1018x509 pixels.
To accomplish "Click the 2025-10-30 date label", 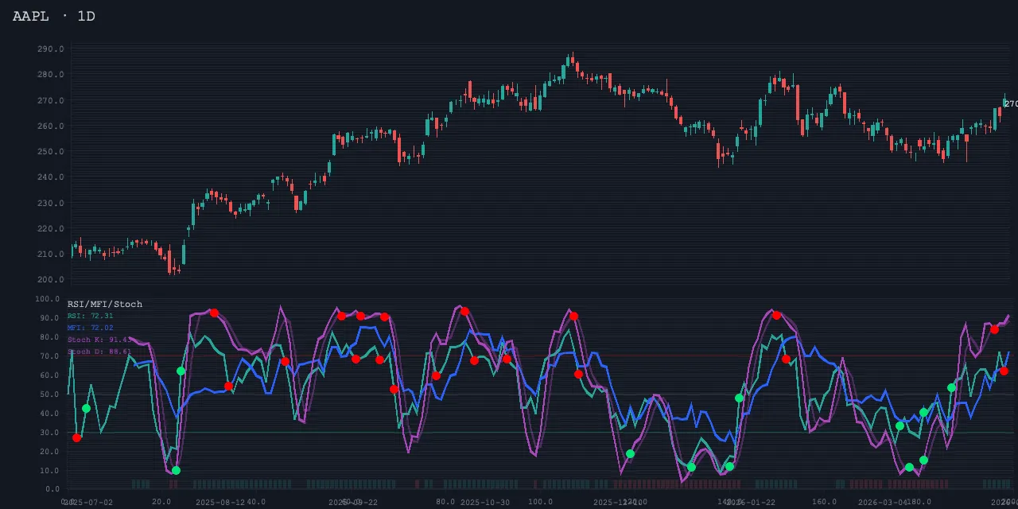I will point(485,503).
